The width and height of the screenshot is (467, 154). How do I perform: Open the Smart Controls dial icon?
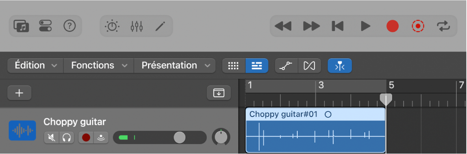click(112, 26)
